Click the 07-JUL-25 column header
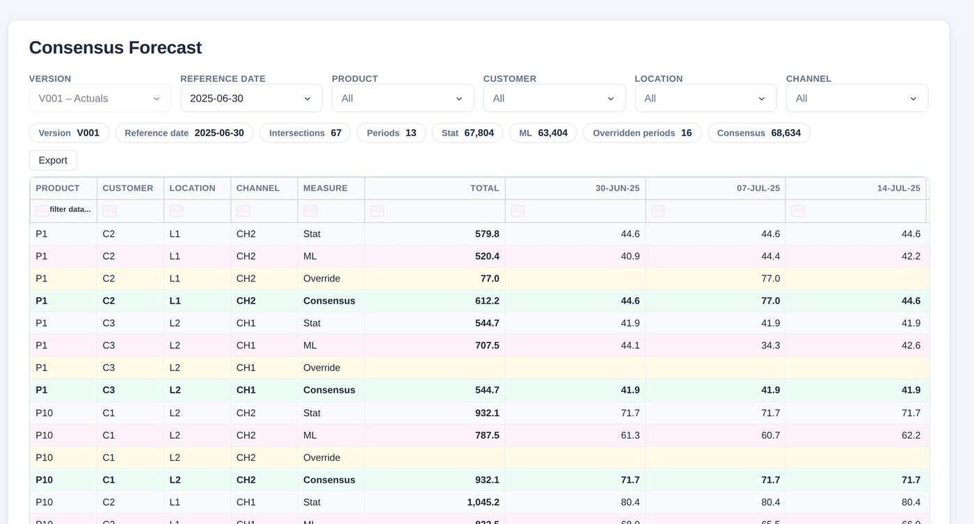The width and height of the screenshot is (974, 524). [715, 188]
